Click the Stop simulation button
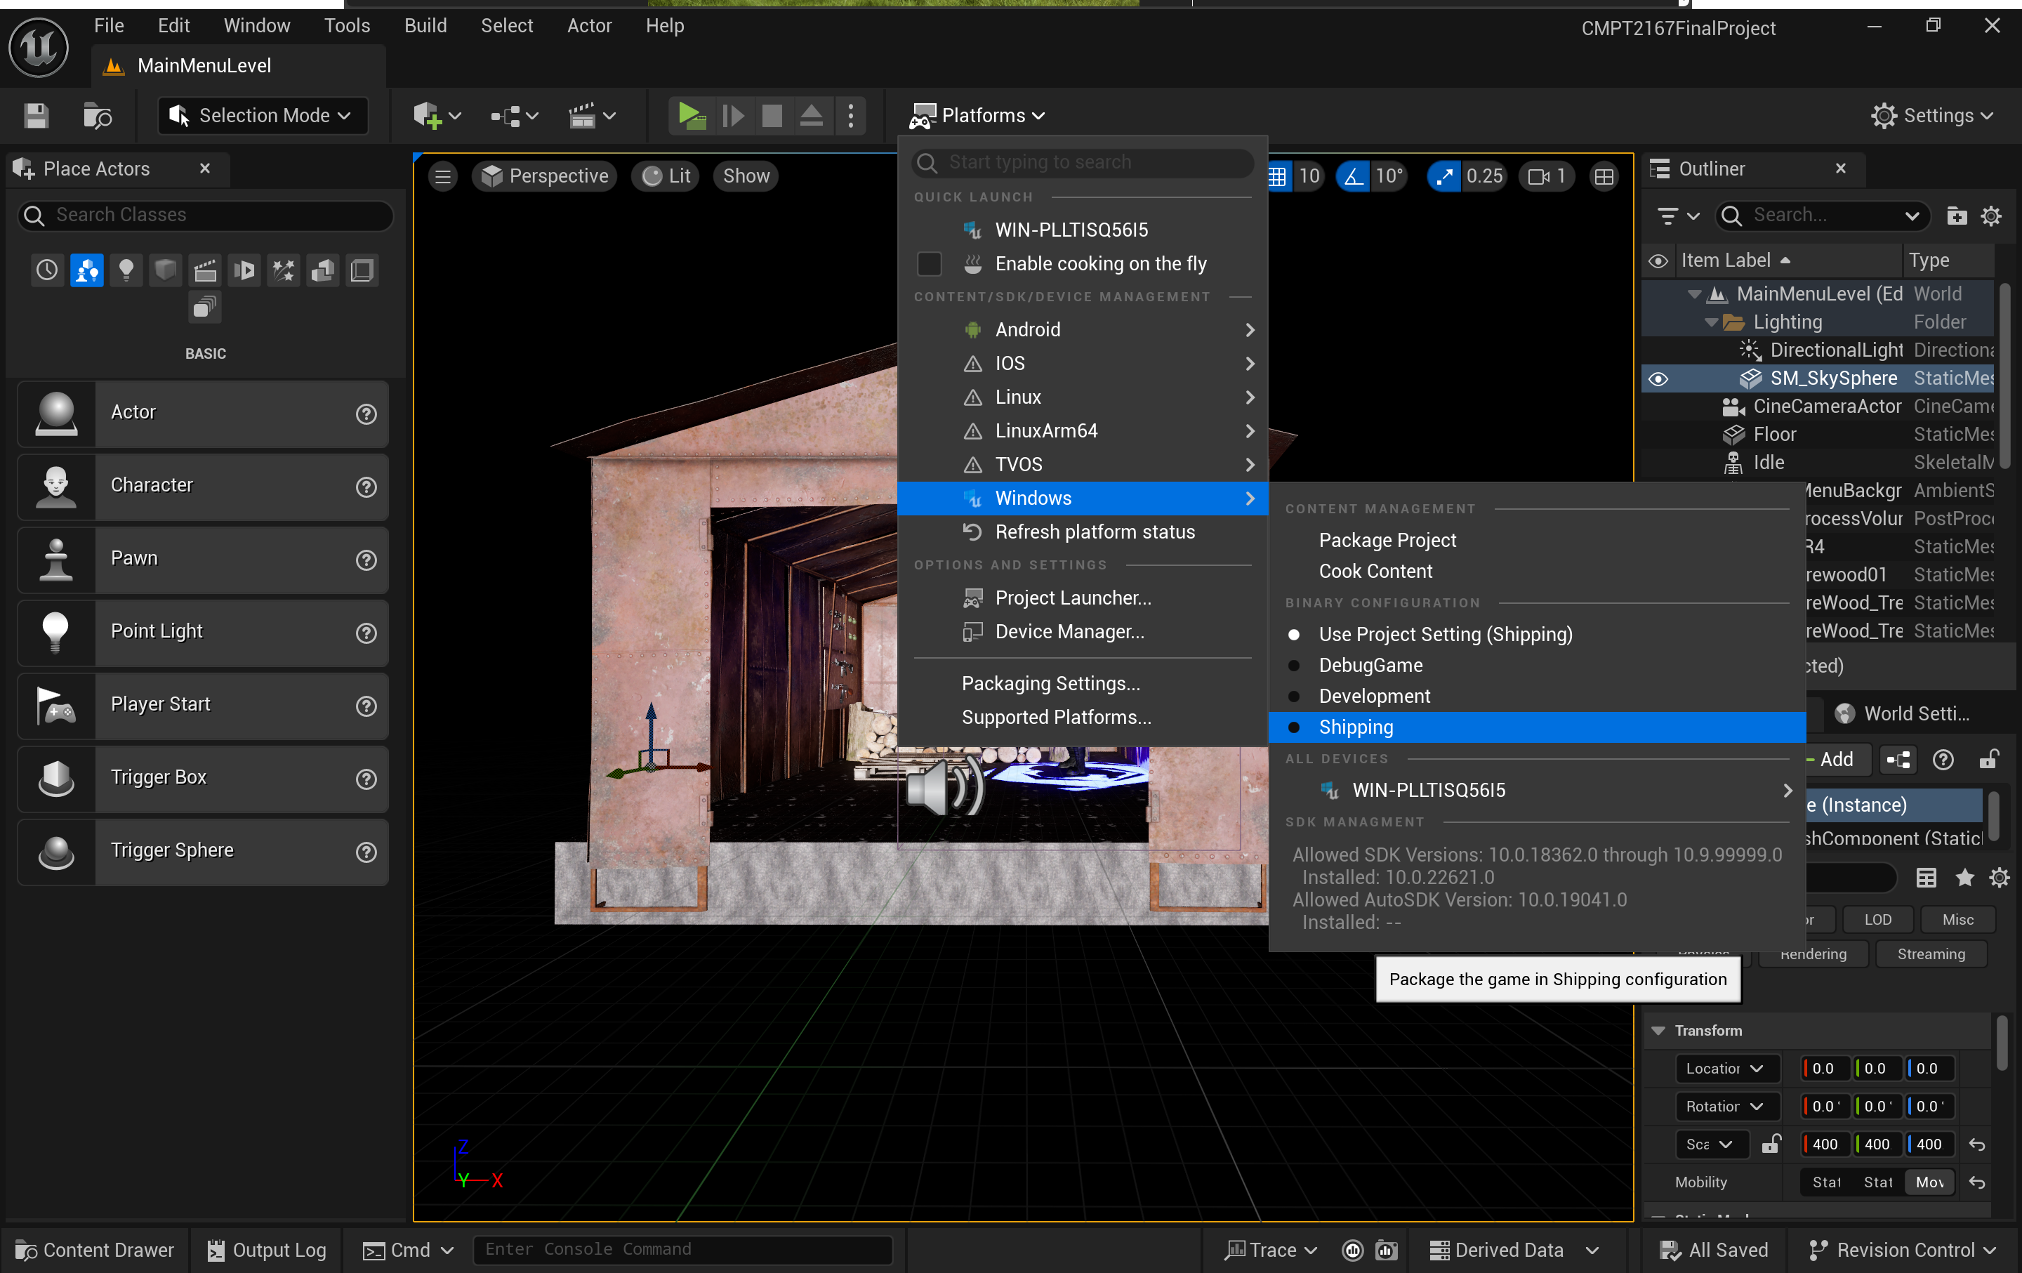 [x=772, y=115]
